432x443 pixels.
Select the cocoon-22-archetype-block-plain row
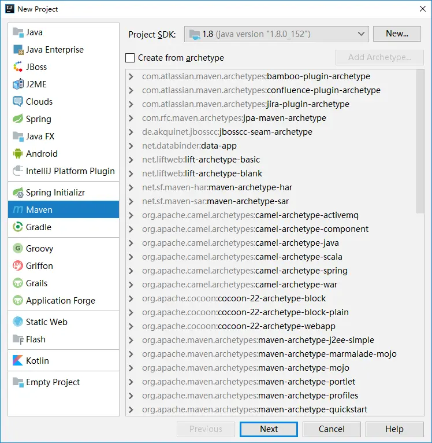tap(271, 312)
